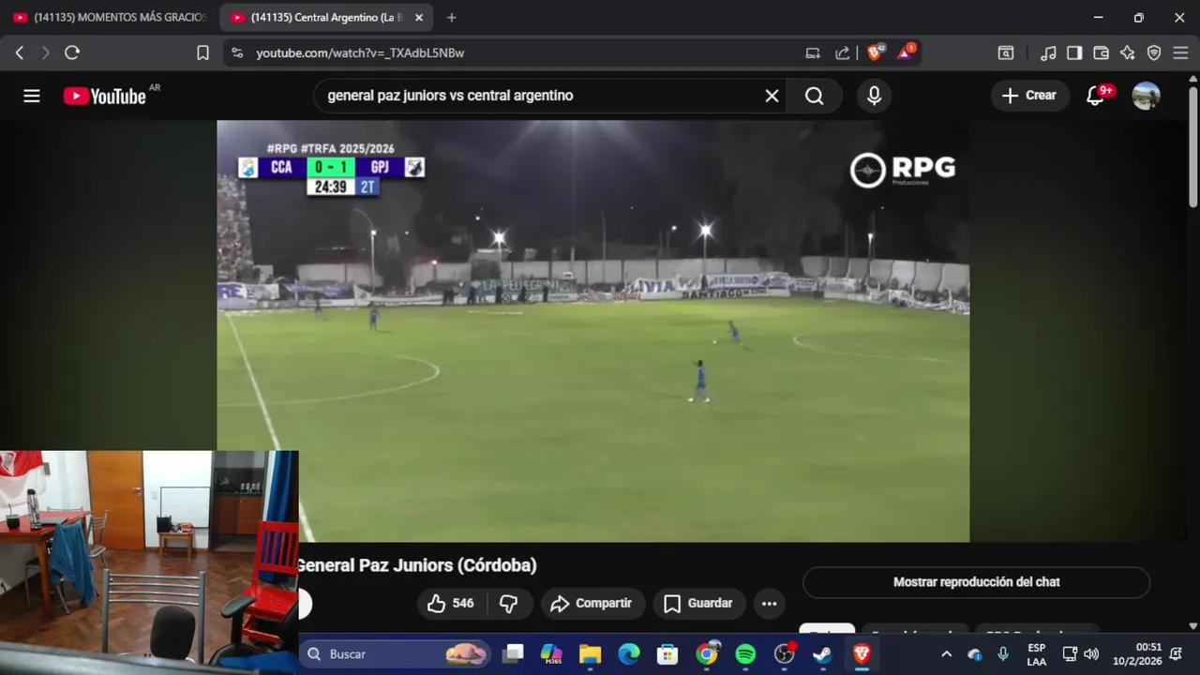The image size is (1200, 675).
Task: Click the video player to pause
Action: (592, 331)
